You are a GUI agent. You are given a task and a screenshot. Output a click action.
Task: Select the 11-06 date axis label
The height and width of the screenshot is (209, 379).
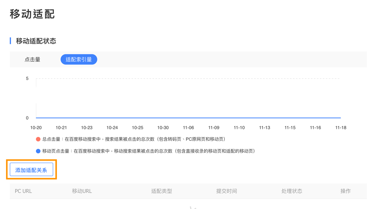pyautogui.click(x=188, y=128)
